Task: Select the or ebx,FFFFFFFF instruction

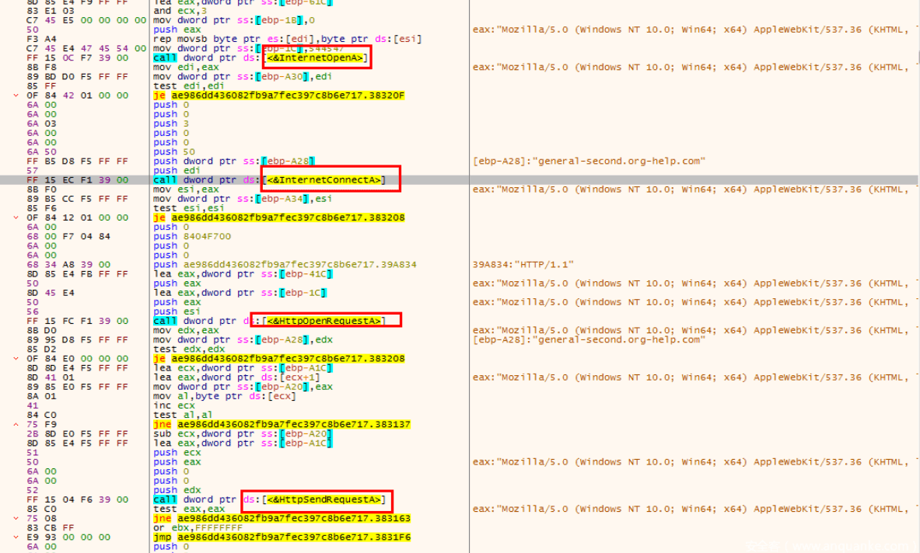Action: point(198,528)
